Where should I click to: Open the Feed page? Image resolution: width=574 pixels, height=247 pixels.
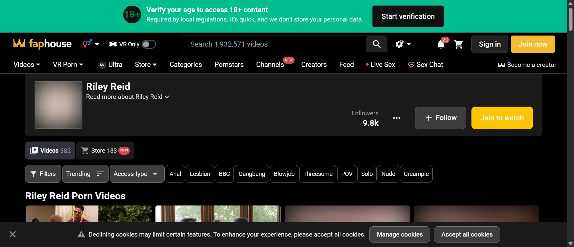coord(346,65)
